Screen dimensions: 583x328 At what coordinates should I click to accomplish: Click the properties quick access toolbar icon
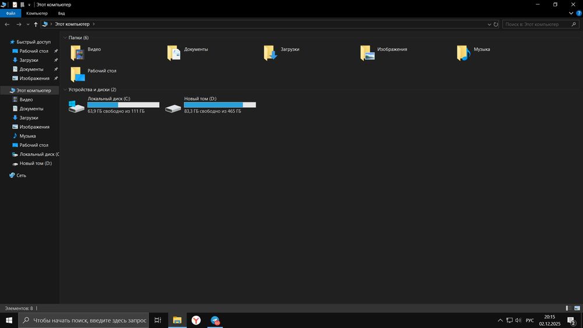pyautogui.click(x=15, y=5)
